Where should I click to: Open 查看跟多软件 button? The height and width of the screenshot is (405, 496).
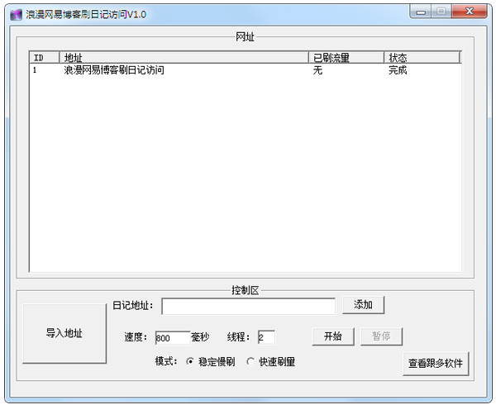coord(436,364)
